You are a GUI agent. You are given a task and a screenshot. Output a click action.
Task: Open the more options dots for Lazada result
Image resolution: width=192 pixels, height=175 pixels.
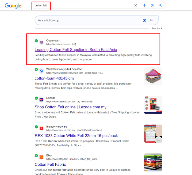(92, 102)
